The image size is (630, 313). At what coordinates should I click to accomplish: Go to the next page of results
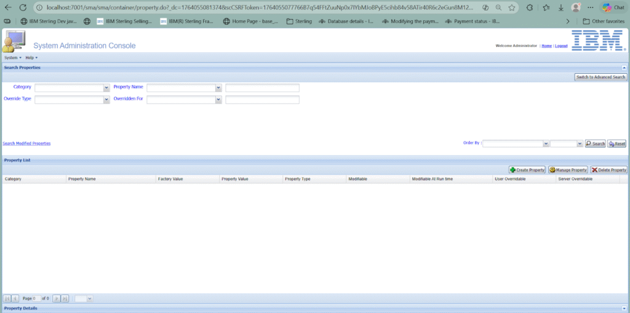tap(57, 298)
